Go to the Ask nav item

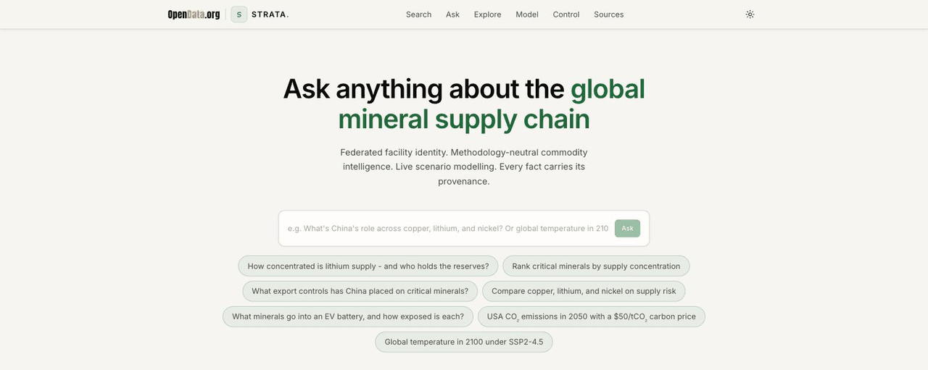pos(452,14)
